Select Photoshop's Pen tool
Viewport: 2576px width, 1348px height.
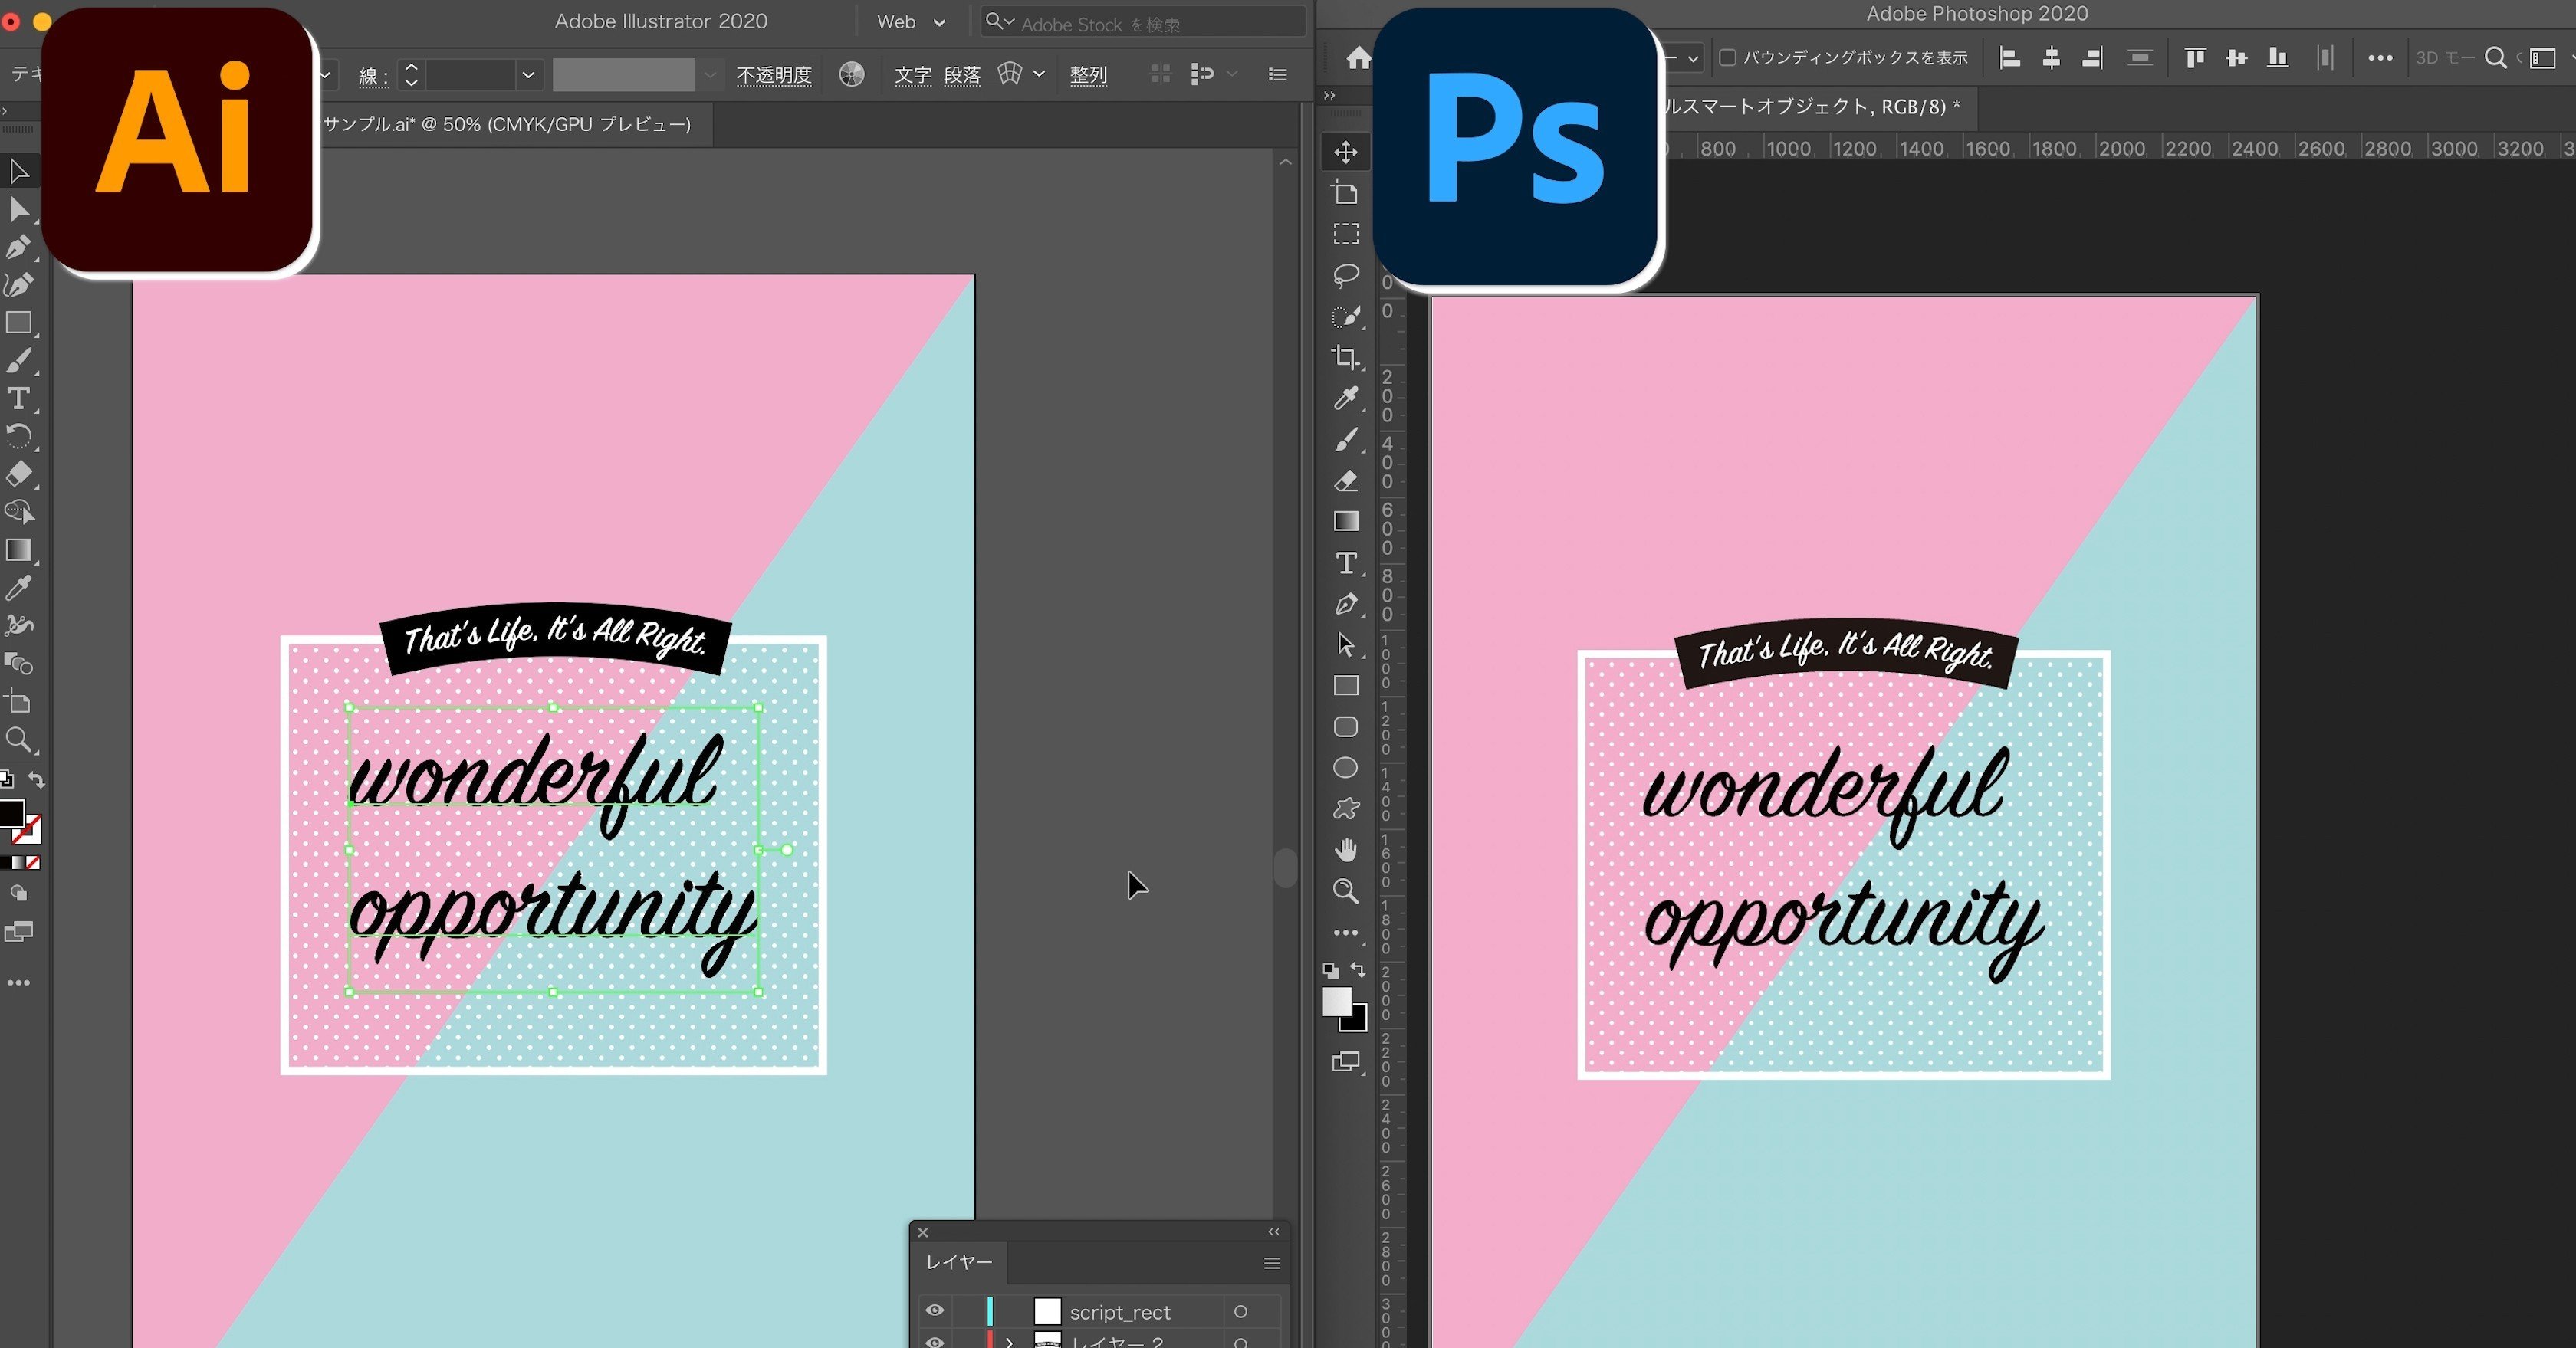coord(1346,604)
